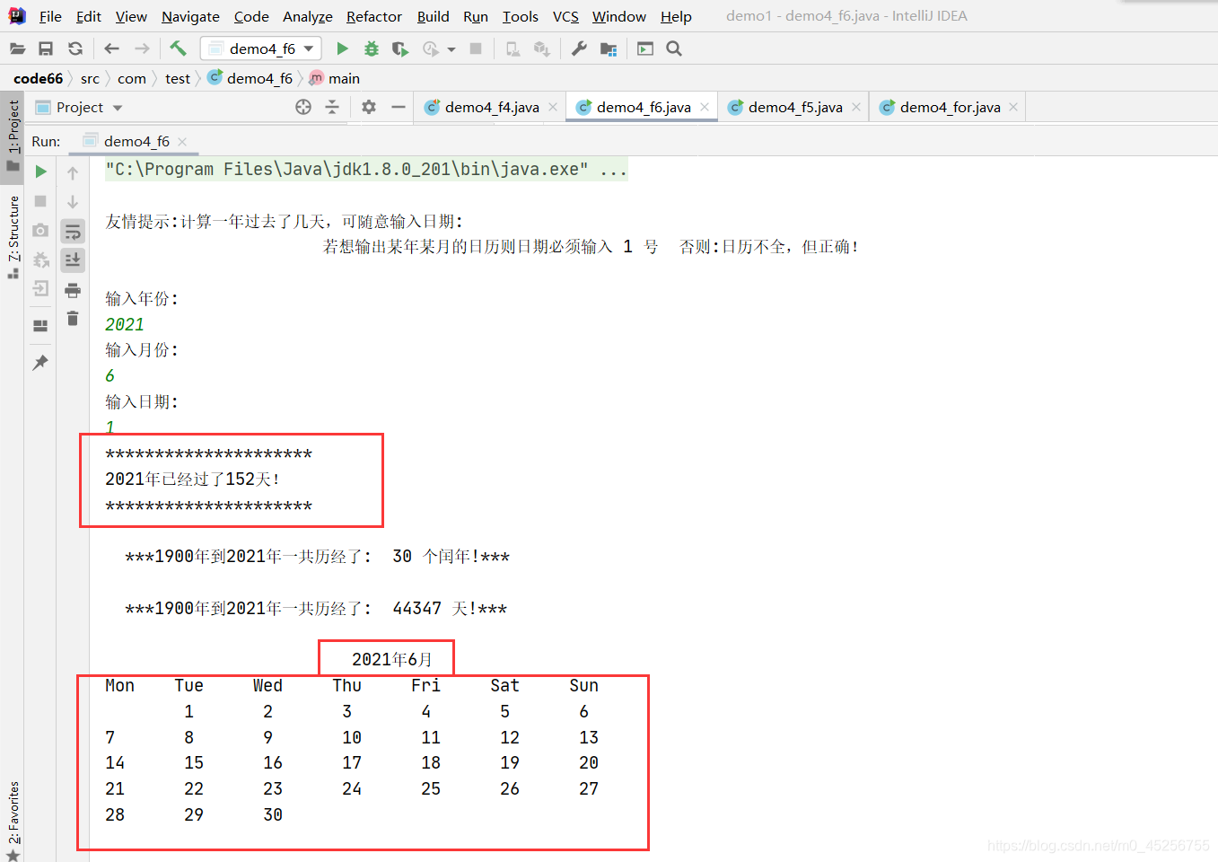
Task: Synchronize files with the refresh icon
Action: click(x=75, y=48)
